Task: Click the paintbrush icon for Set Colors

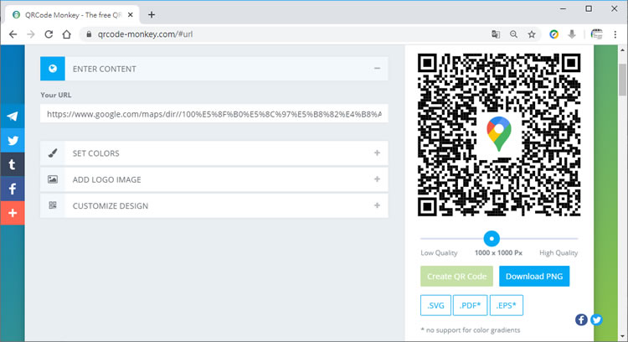Action: point(53,153)
